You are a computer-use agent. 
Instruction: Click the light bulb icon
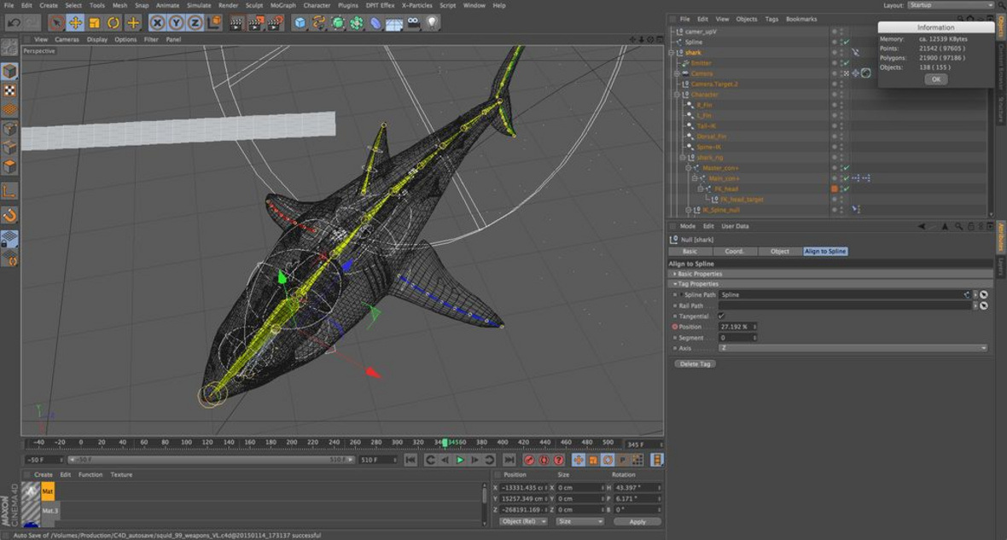tap(433, 23)
